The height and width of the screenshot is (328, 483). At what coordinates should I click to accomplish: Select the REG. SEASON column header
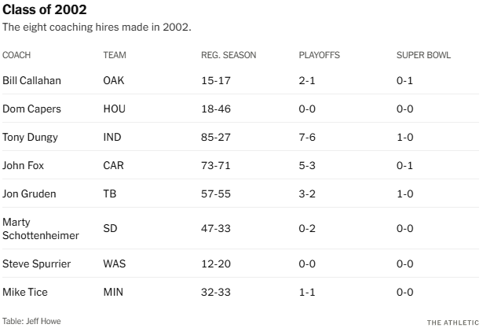click(x=229, y=55)
